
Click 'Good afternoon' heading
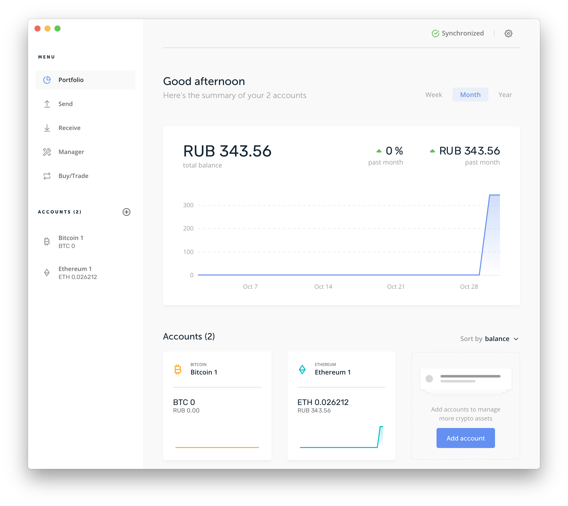point(204,81)
